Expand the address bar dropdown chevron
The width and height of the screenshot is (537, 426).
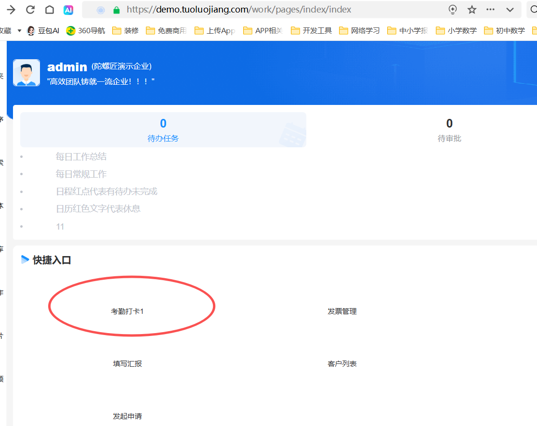point(510,10)
